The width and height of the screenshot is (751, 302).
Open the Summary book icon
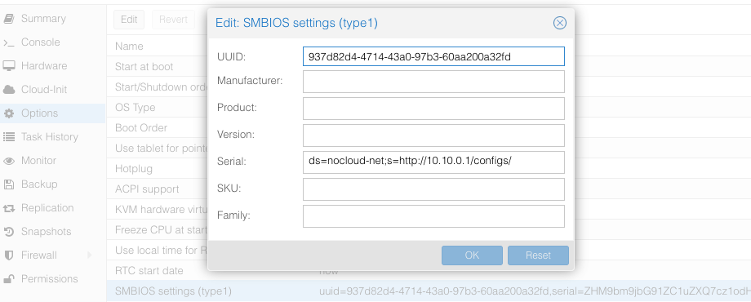click(x=9, y=19)
